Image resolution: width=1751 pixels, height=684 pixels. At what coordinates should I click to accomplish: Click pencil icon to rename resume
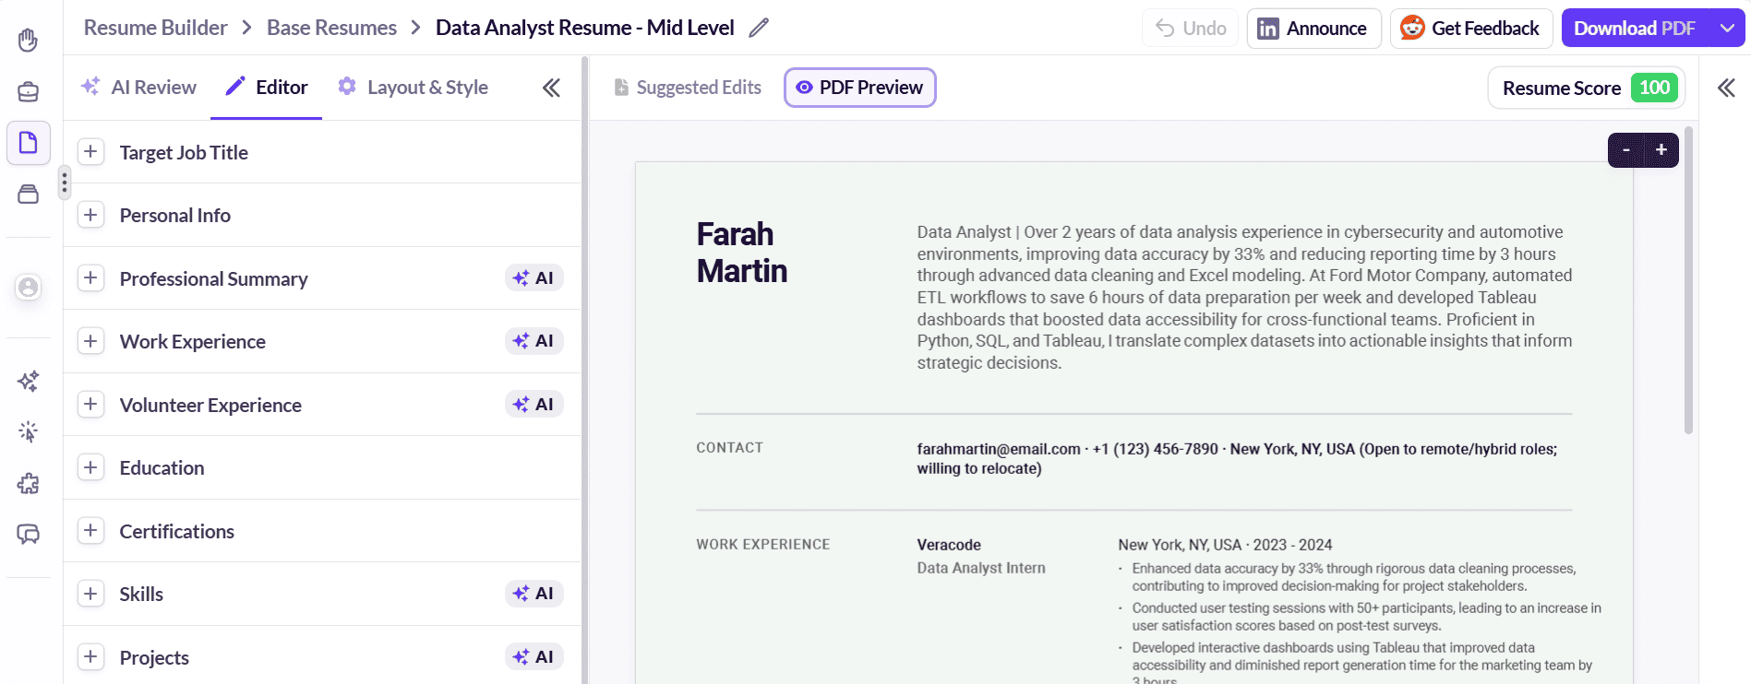(x=759, y=28)
